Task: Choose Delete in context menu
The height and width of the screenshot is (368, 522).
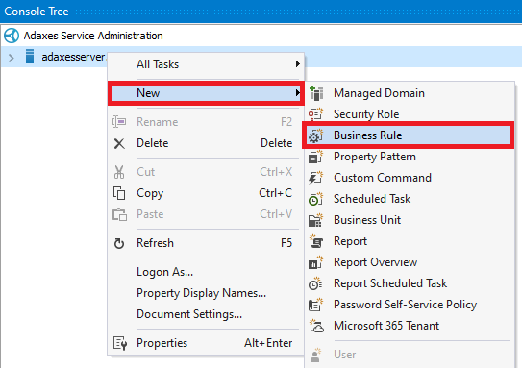Action: click(206, 143)
